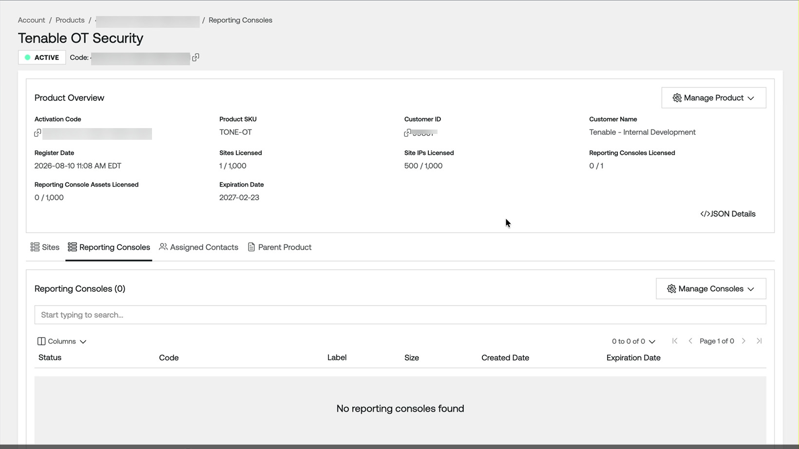Navigate to Products breadcrumb
799x449 pixels.
[x=70, y=20]
